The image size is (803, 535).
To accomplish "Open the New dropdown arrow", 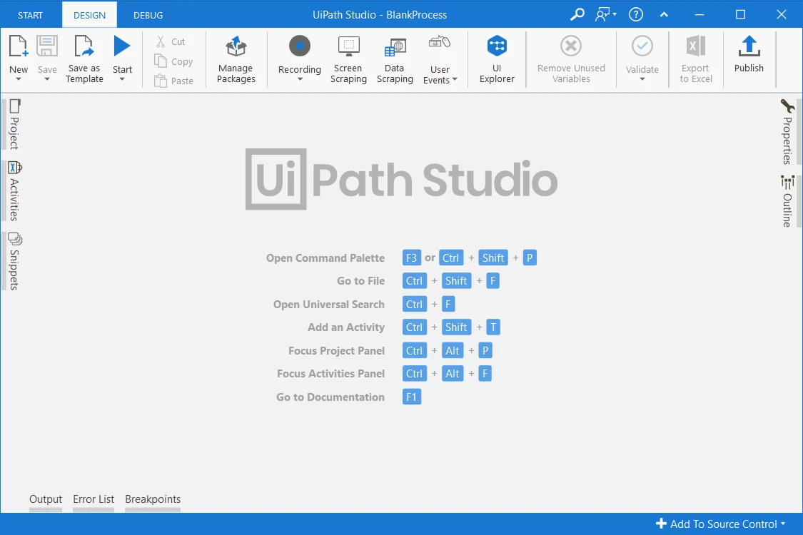I will click(x=19, y=79).
